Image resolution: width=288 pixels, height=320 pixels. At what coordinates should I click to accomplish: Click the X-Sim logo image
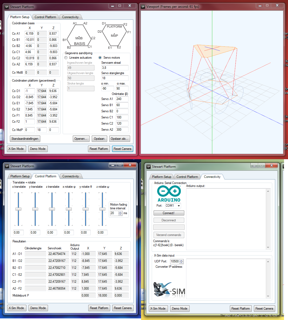coord(169,290)
